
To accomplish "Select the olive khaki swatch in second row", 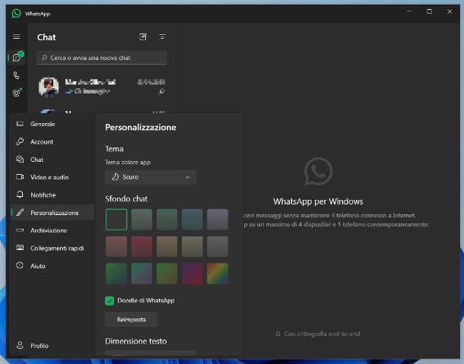I will coord(192,246).
